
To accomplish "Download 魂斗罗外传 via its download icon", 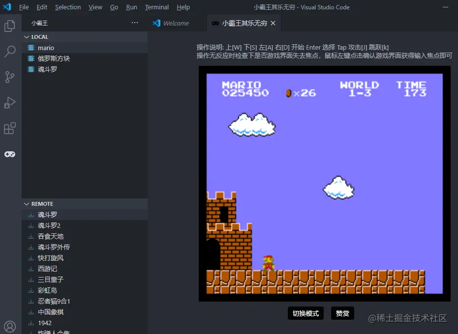I will click(31, 247).
